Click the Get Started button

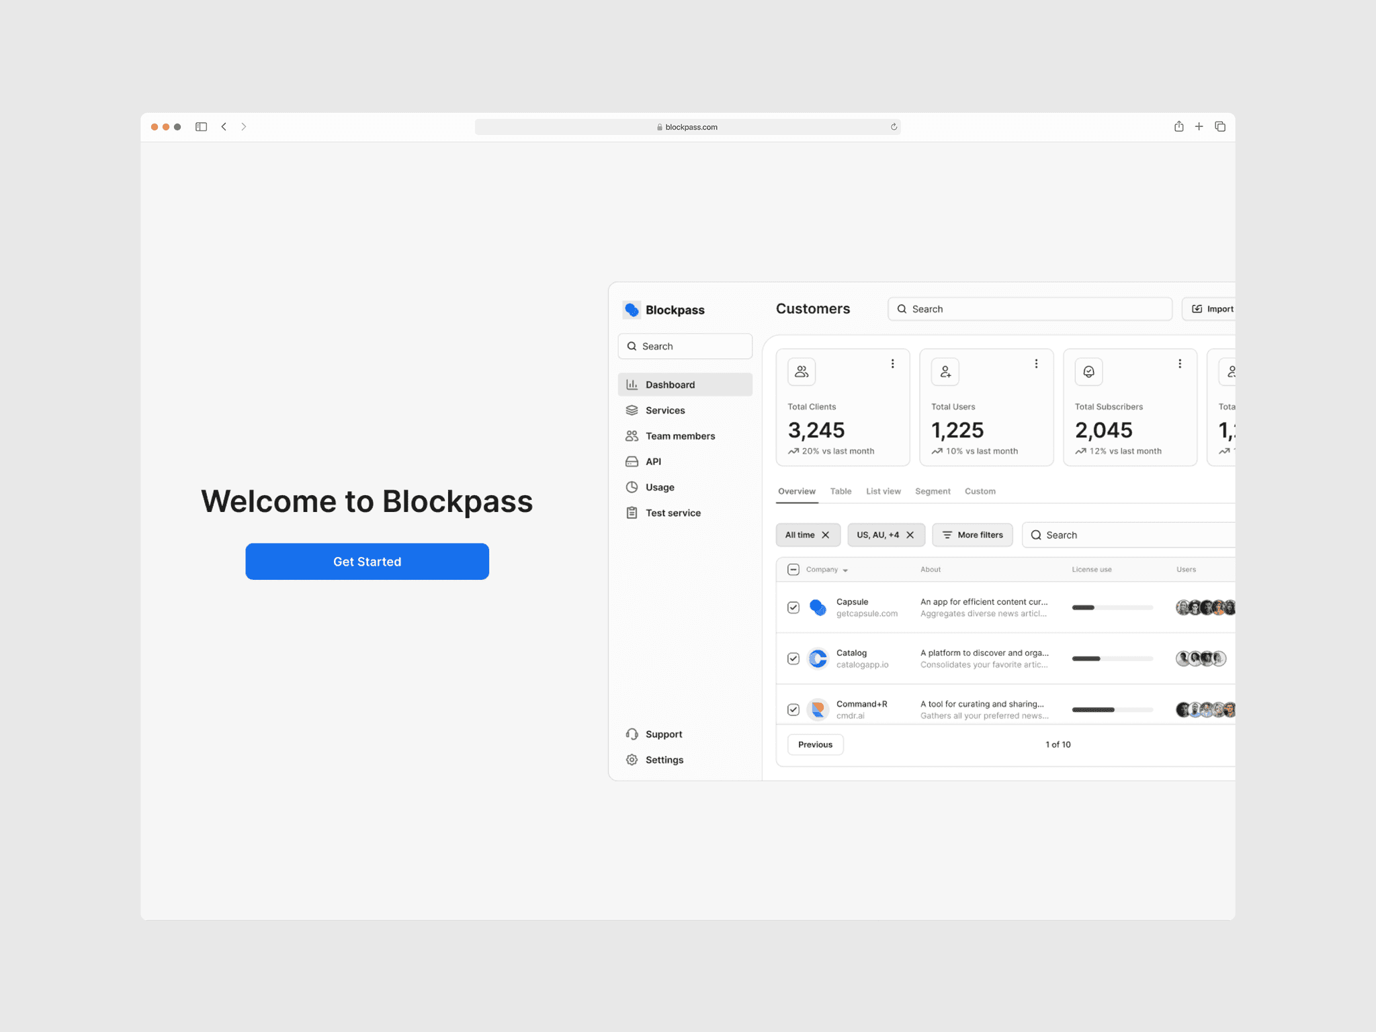pyautogui.click(x=367, y=561)
